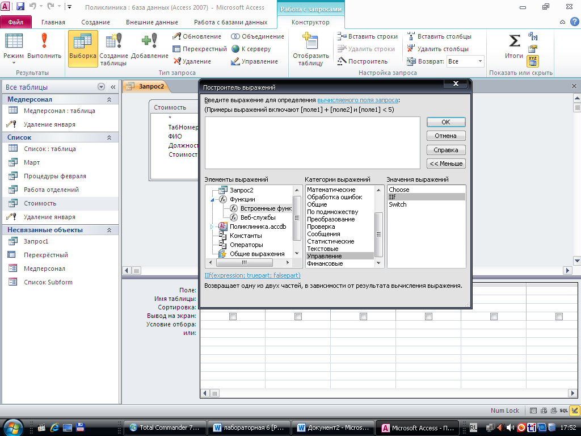
Task: Choose the Добавление query type
Action: pos(150,46)
